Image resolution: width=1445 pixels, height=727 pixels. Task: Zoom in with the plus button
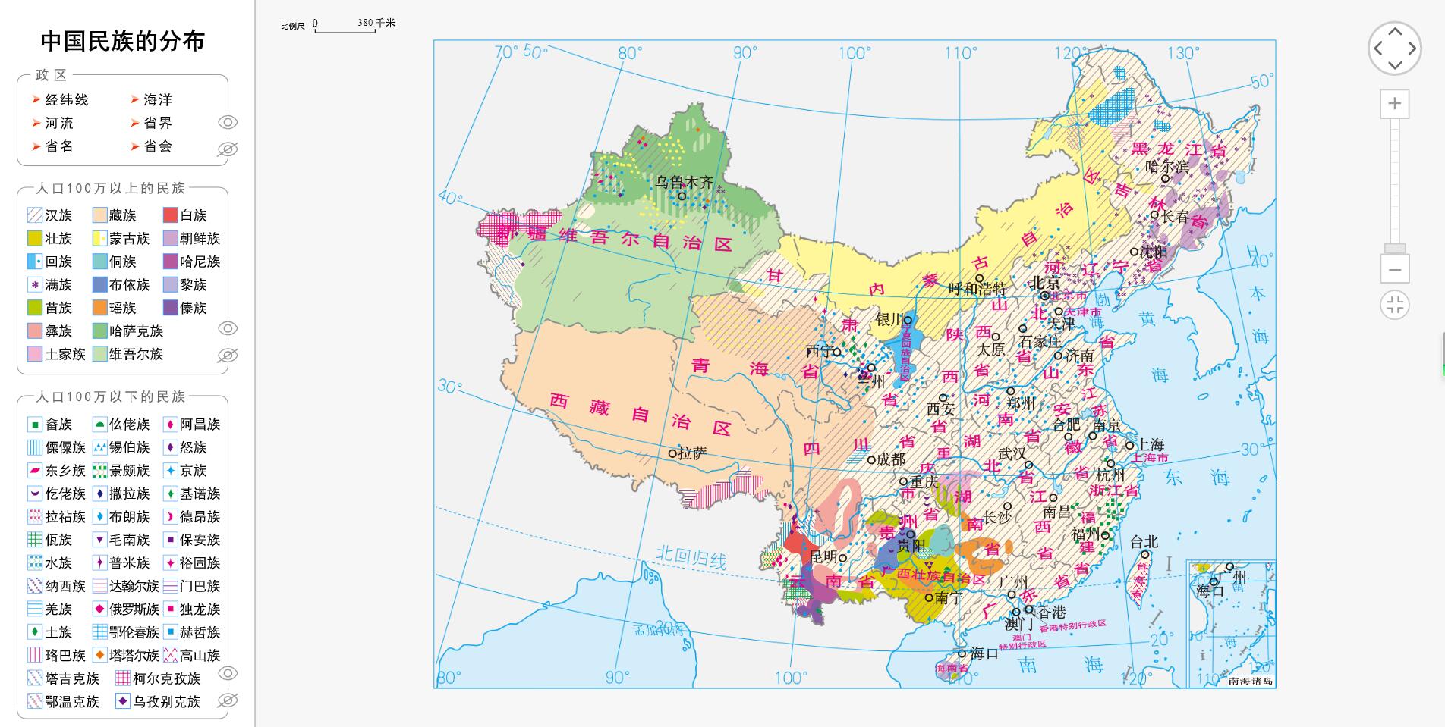click(1394, 103)
